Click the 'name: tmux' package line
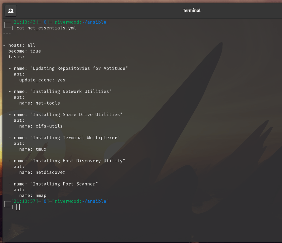282x243 pixels. [x=33, y=149]
